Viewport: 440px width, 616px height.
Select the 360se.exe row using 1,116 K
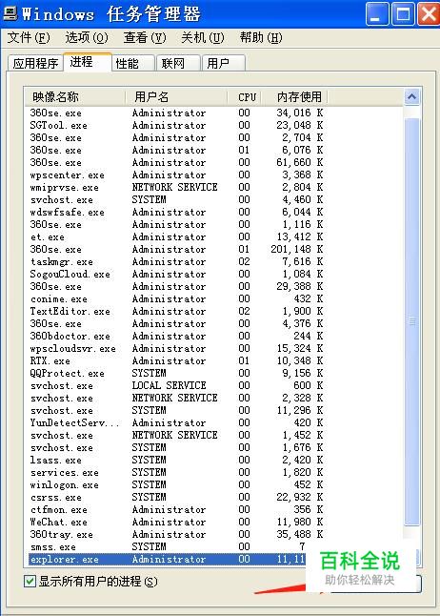coord(176,225)
